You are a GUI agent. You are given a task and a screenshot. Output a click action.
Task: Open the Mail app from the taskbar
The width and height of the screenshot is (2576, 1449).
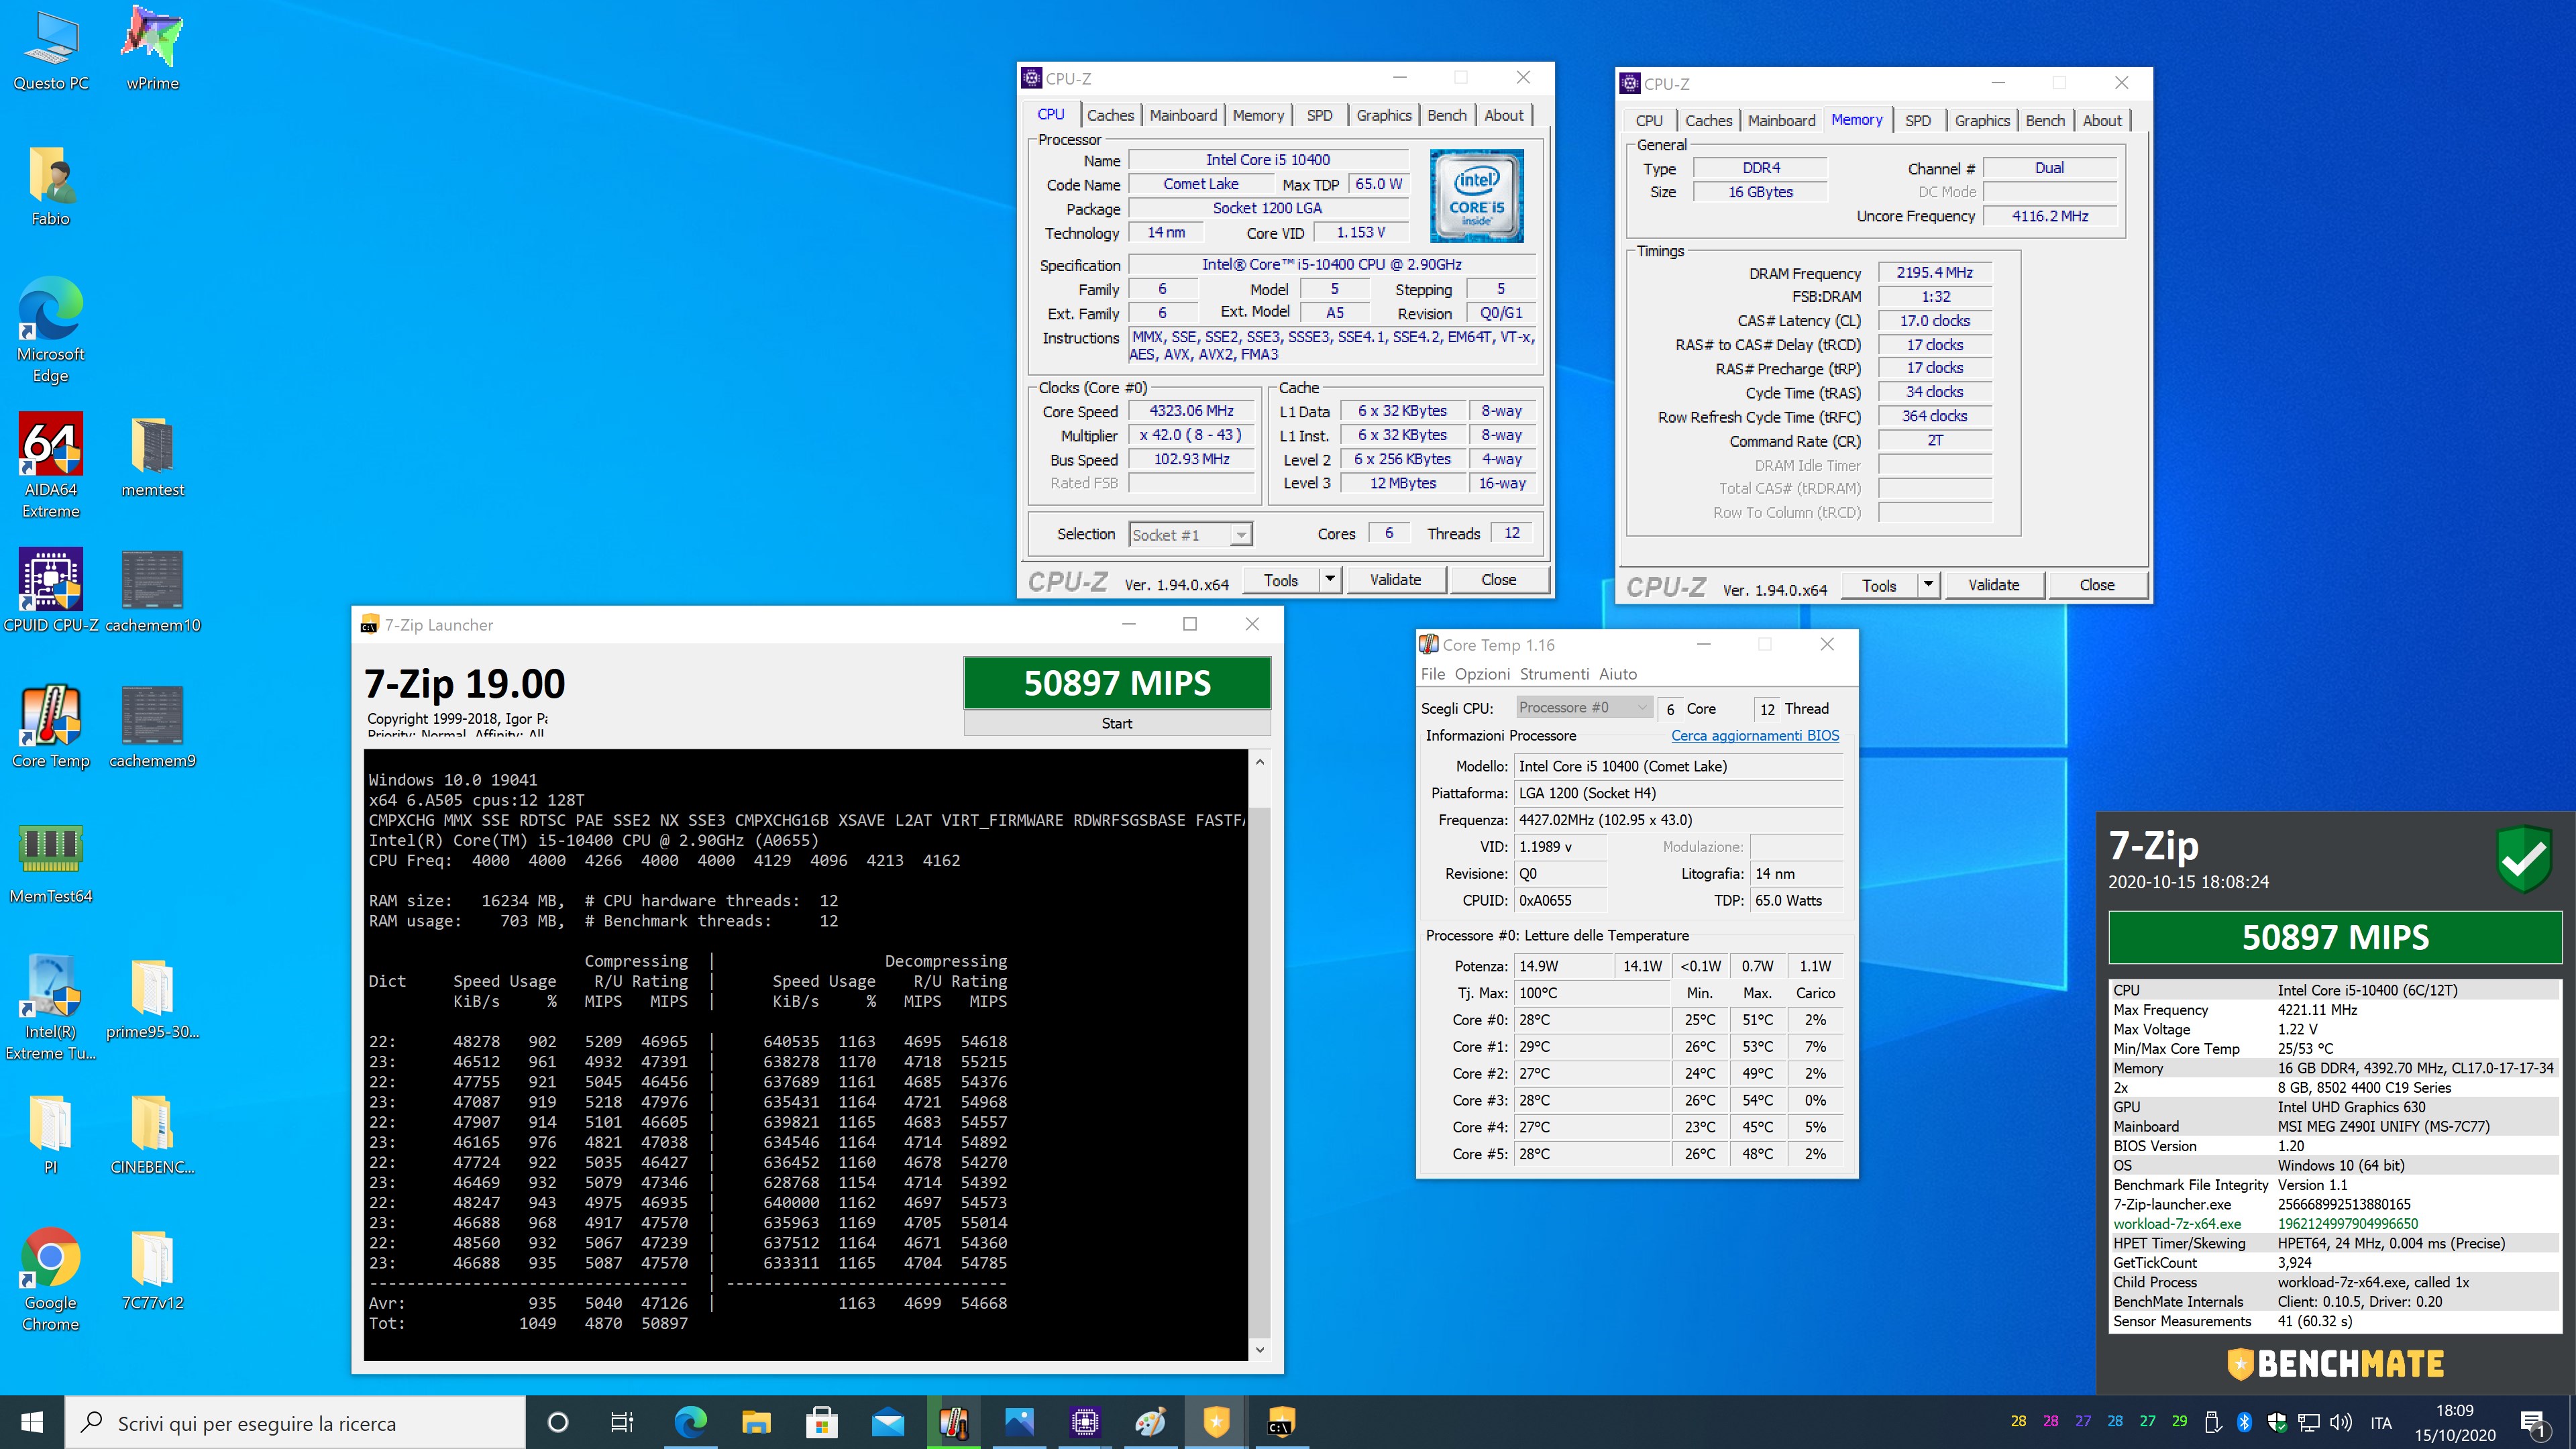pos(888,1422)
